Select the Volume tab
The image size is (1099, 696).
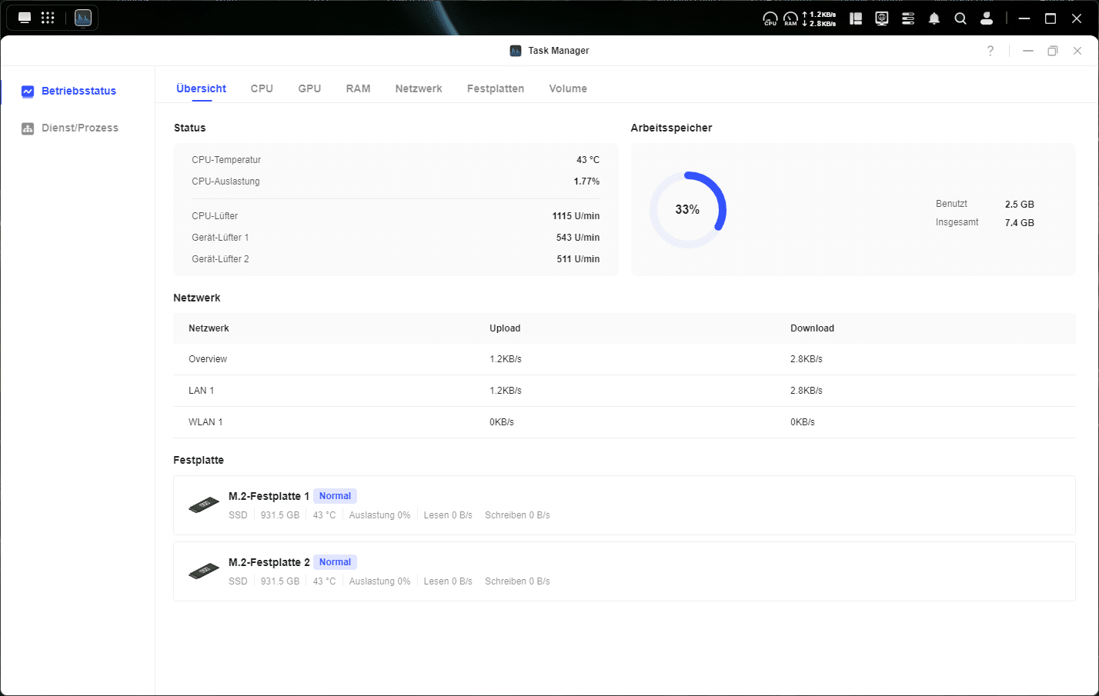tap(568, 88)
